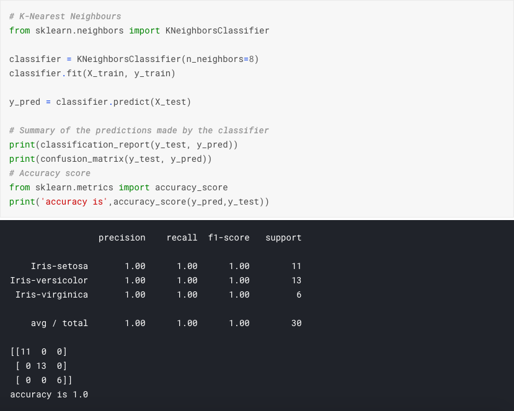Click the first row of the confusion matrix
This screenshot has width=514, height=411.
pyautogui.click(x=38, y=351)
